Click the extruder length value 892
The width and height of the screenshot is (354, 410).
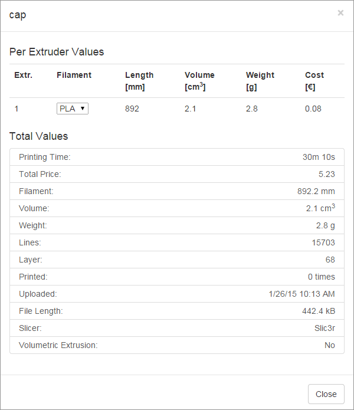[x=132, y=109]
